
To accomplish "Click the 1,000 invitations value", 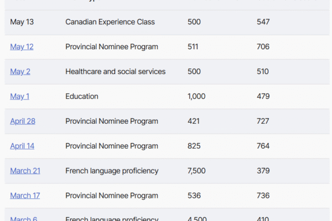I will 196,97.
